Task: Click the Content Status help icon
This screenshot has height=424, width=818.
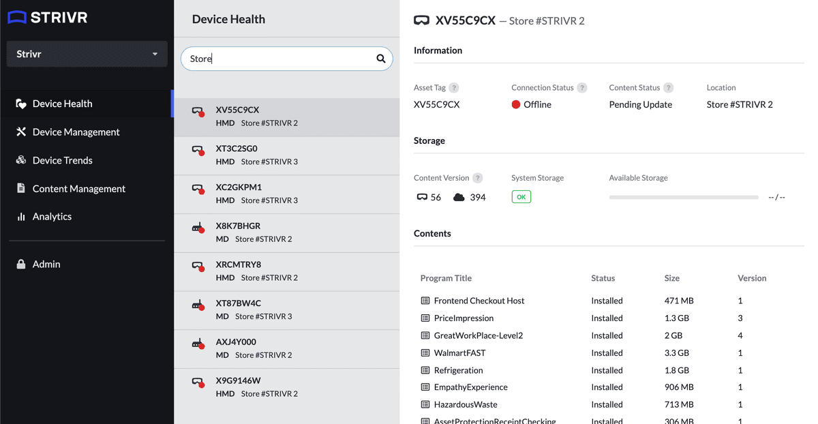Action: 669,88
